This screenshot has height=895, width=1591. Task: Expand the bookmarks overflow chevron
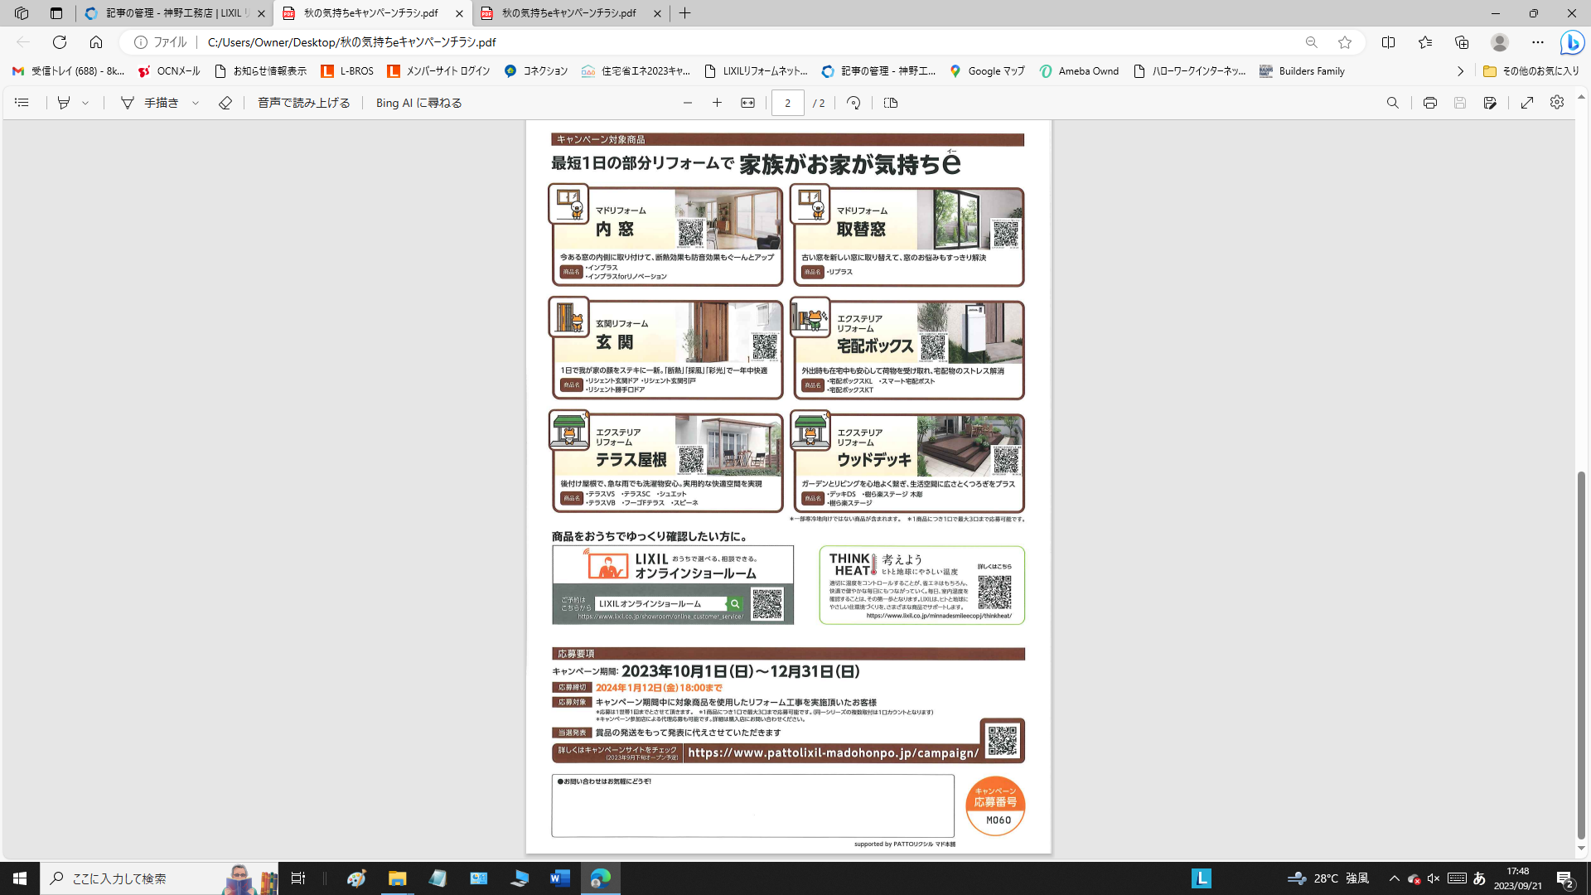[1460, 71]
